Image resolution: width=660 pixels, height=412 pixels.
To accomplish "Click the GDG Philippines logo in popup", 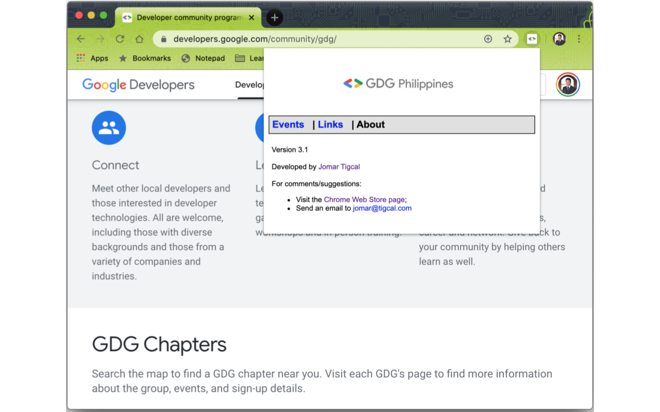I will tap(398, 83).
